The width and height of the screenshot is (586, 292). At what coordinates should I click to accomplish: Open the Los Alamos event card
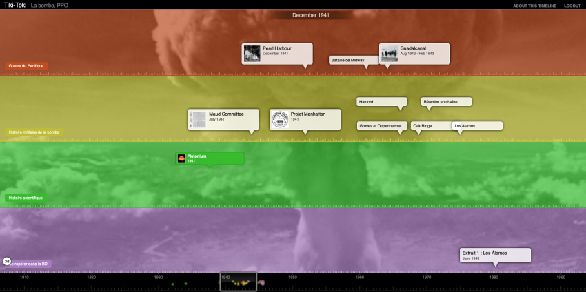[x=476, y=126]
